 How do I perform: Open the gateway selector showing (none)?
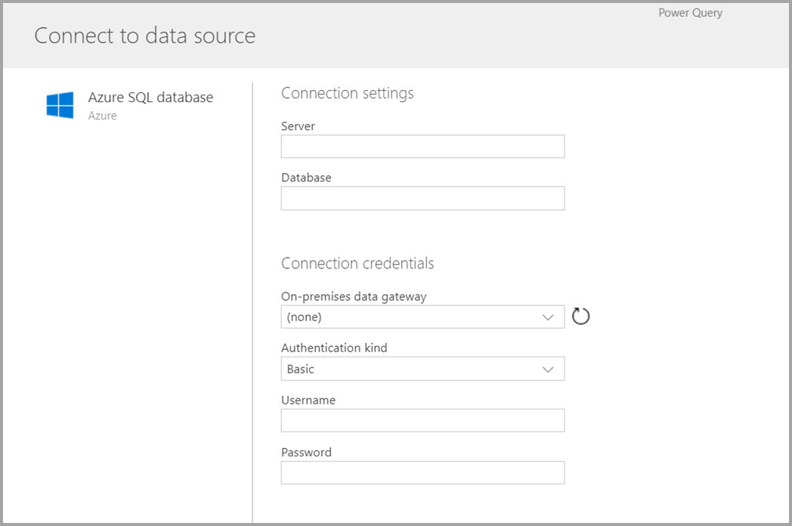pyautogui.click(x=422, y=317)
